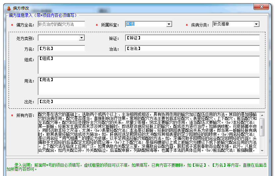
Task: Click inside the 用法 text area
Action: [149, 86]
